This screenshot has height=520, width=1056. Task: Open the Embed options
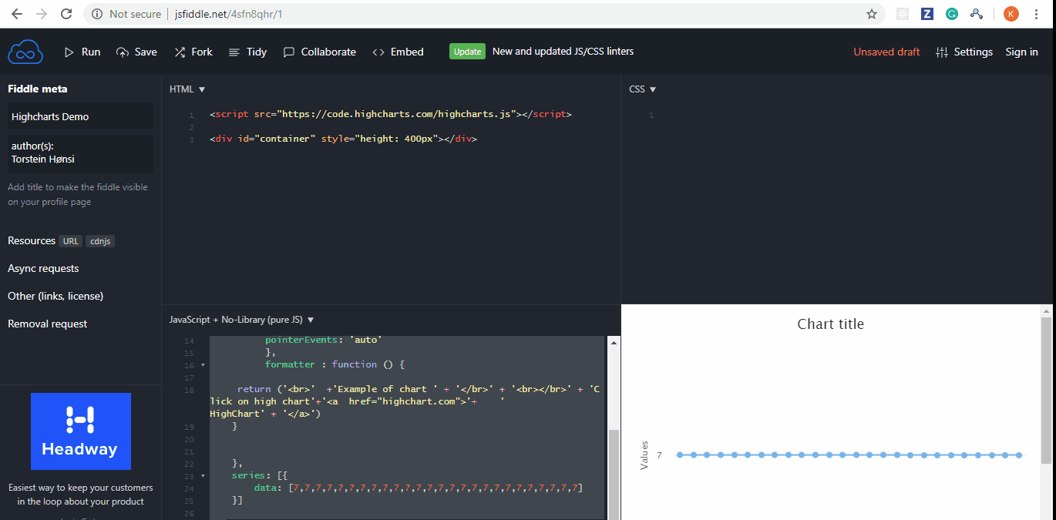[x=398, y=52]
